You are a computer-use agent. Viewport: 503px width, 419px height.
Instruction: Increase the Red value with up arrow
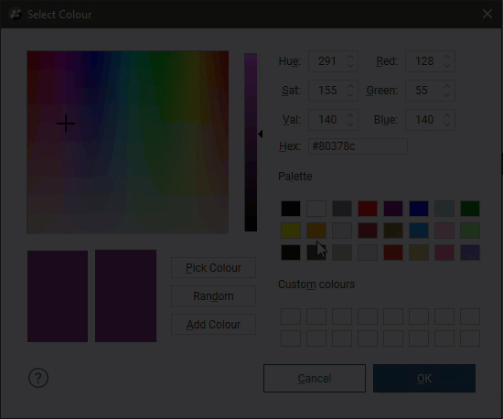click(447, 57)
